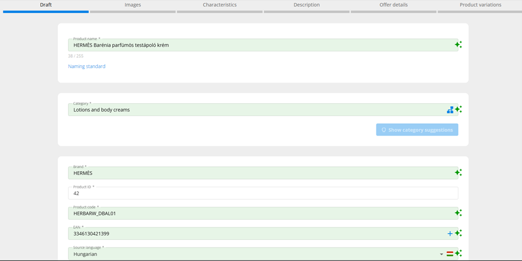The image size is (522, 261).
Task: Focus the Product name input field
Action: 263,45
